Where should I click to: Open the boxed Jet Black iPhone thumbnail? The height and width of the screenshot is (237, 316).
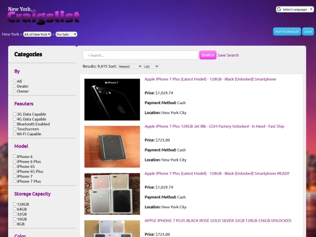(112, 147)
